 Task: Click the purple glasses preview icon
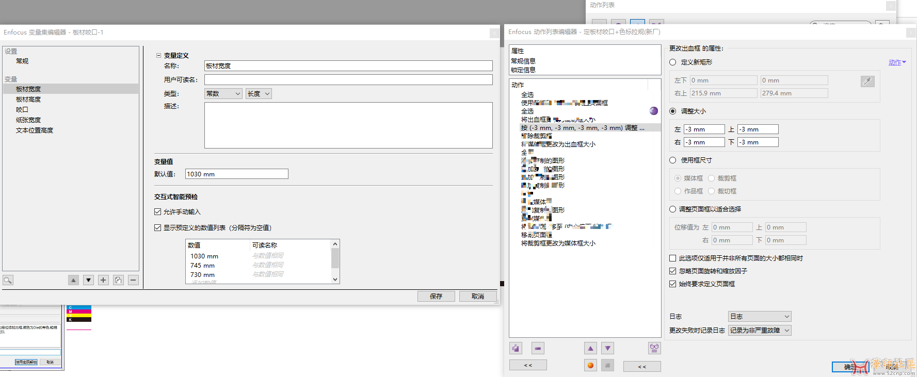pos(654,348)
